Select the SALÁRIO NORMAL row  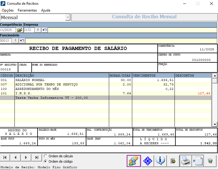[106, 80]
